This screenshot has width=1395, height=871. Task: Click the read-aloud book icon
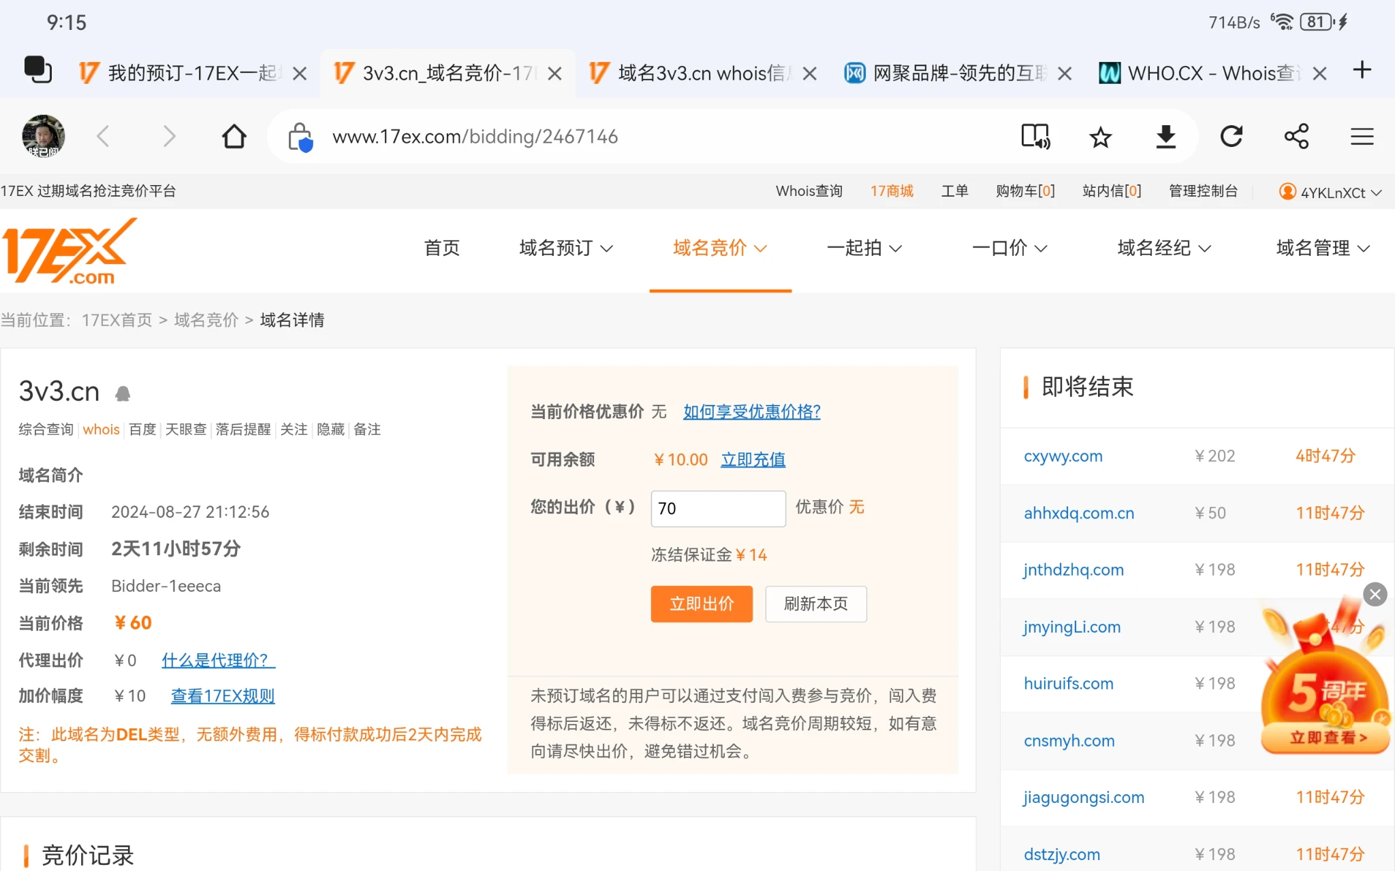[1035, 137]
